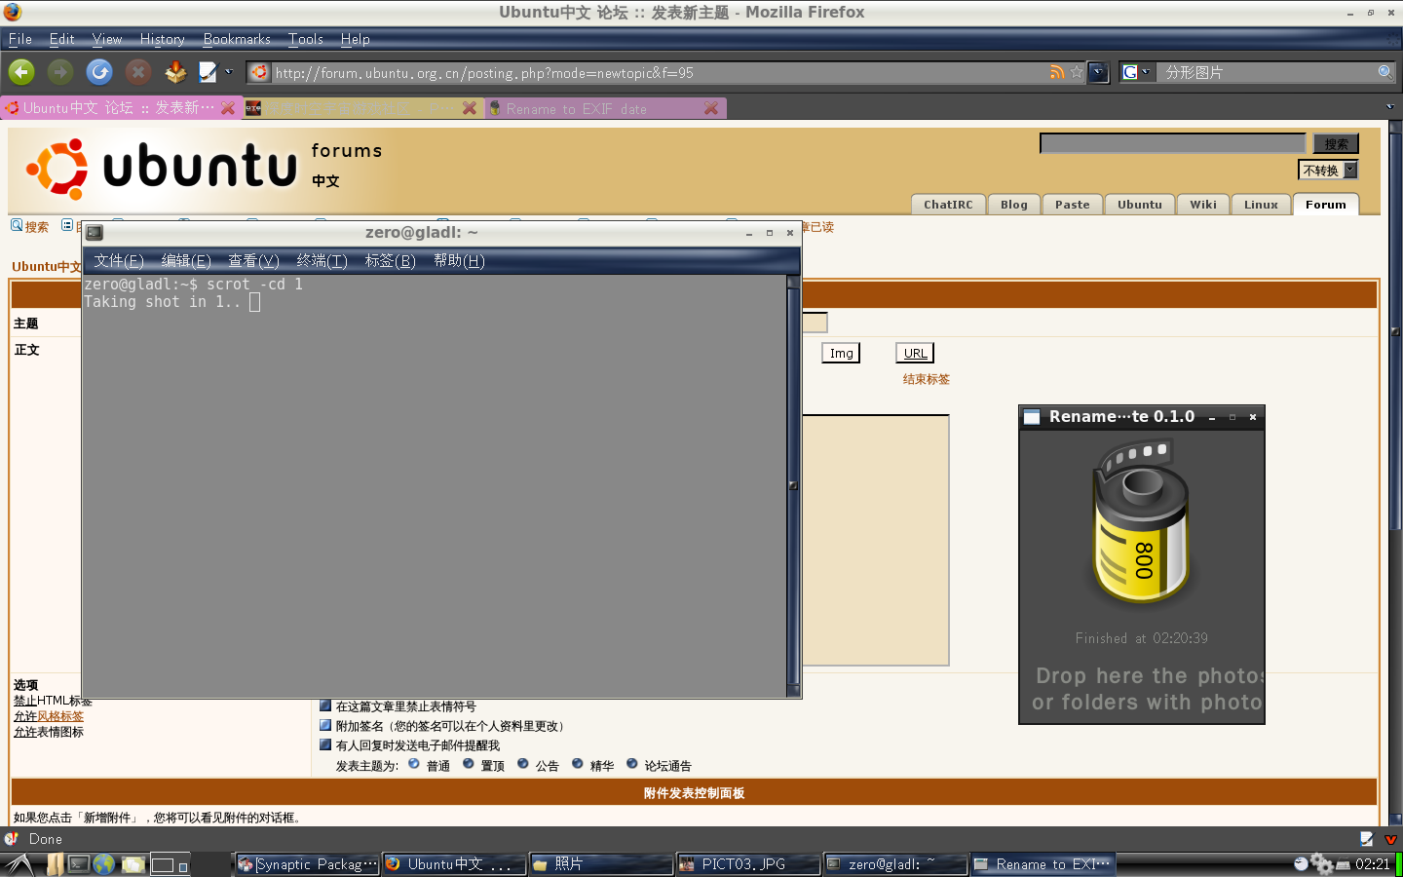The width and height of the screenshot is (1403, 877).
Task: Open the Synaptic Package taskbar entry
Action: 307,864
